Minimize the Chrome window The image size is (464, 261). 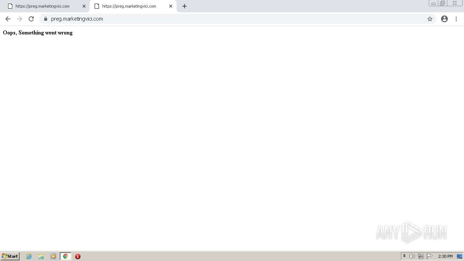(434, 3)
